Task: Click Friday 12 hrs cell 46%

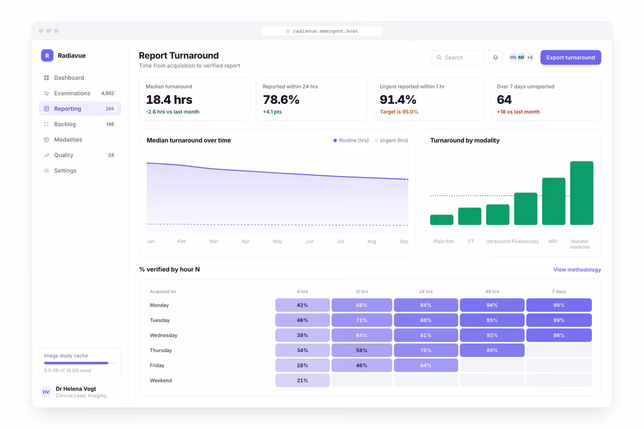Action: tap(362, 365)
